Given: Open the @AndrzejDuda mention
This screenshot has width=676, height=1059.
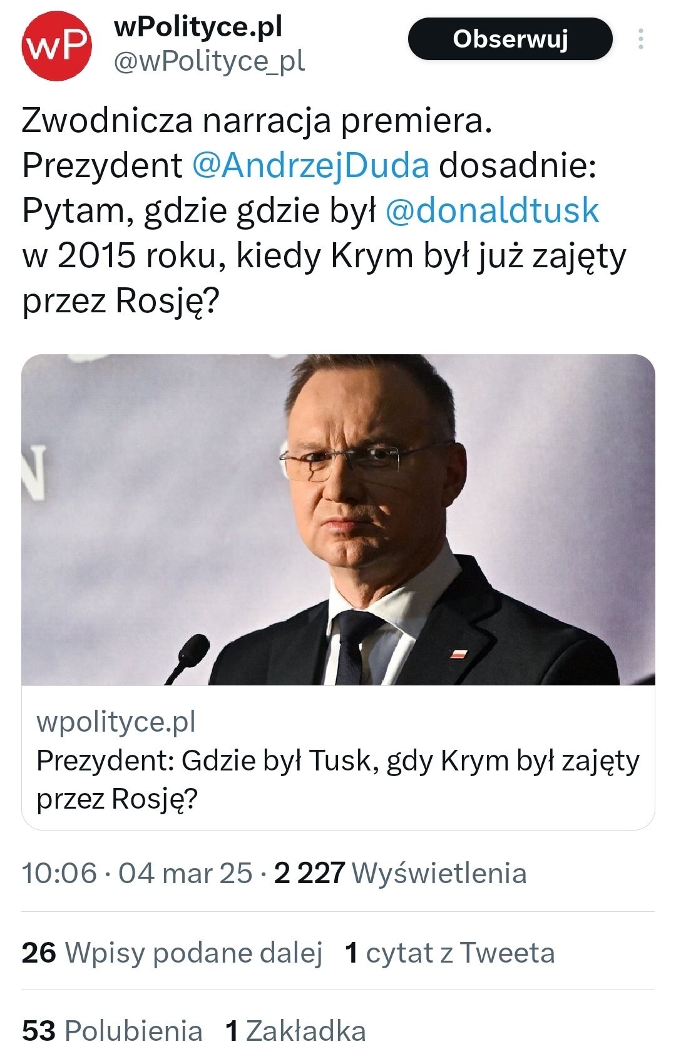Looking at the screenshot, I should 311,165.
